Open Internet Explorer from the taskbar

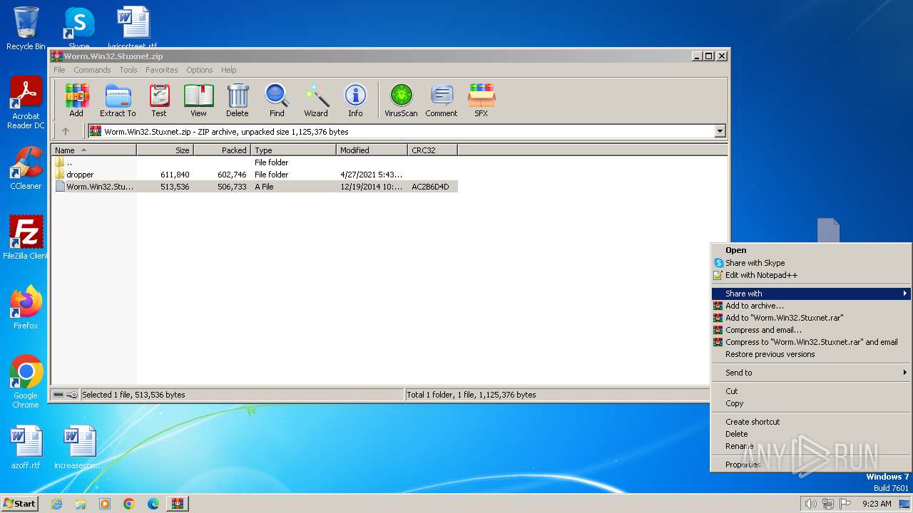coord(57,504)
